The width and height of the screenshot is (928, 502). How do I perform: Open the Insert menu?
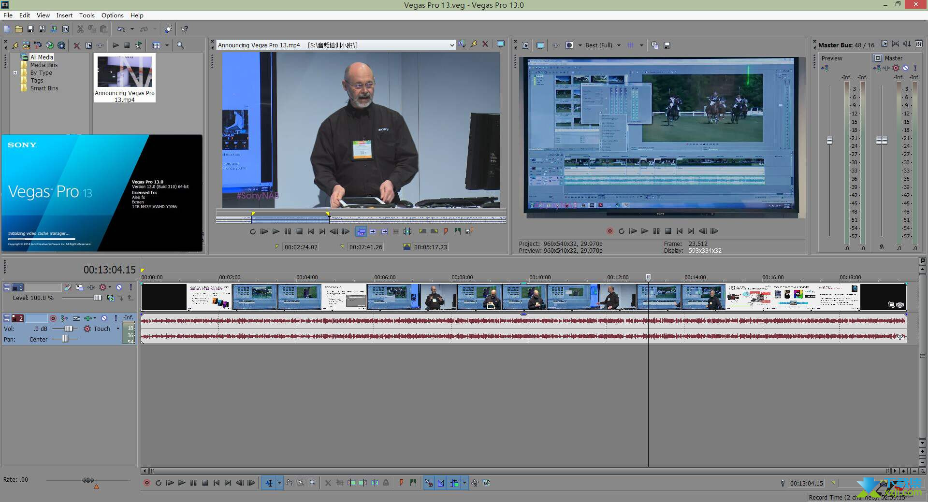coord(64,15)
